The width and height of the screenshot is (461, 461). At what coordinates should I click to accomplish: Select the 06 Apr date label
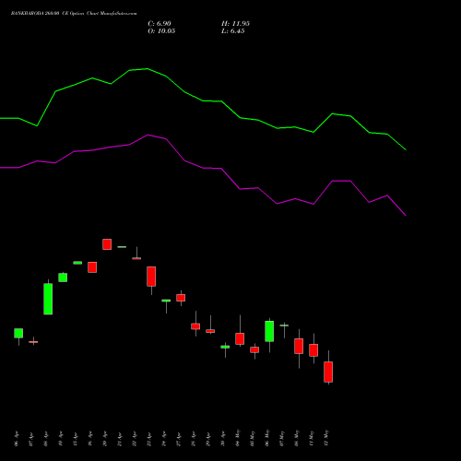coord(17,439)
